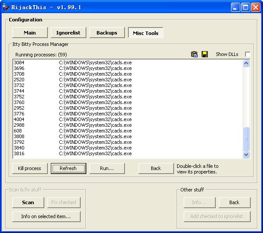Enable the Show DLLs checkbox
The image size is (263, 233).
coord(248,54)
